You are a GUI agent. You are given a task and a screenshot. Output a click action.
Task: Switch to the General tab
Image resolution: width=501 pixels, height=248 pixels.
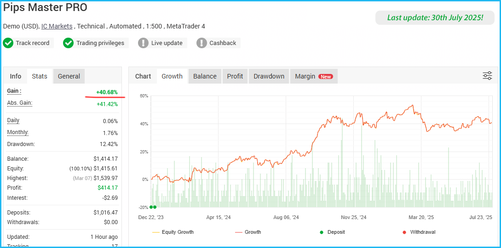tap(69, 76)
